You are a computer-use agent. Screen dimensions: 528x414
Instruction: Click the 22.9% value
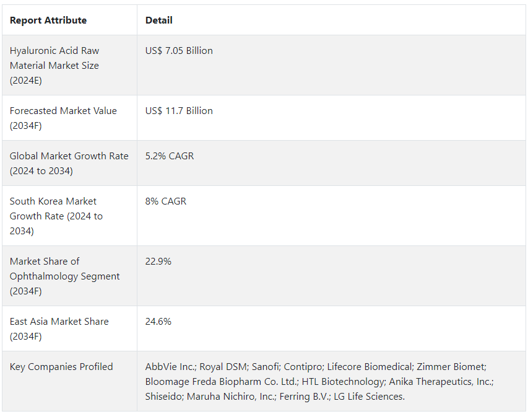point(158,262)
